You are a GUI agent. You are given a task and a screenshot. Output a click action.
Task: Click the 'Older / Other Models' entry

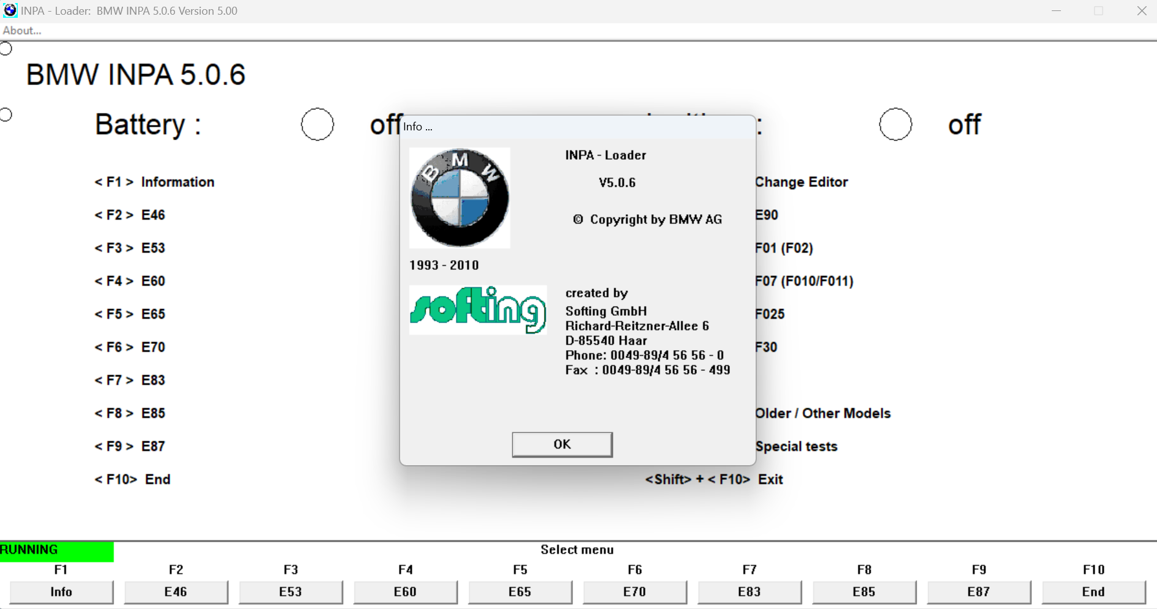(x=824, y=413)
